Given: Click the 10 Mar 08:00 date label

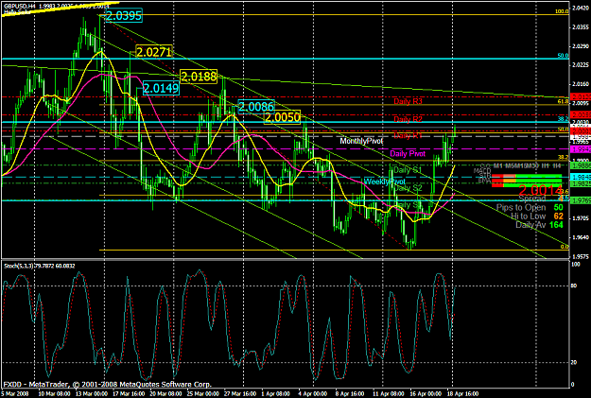Looking at the screenshot, I should coord(53,394).
